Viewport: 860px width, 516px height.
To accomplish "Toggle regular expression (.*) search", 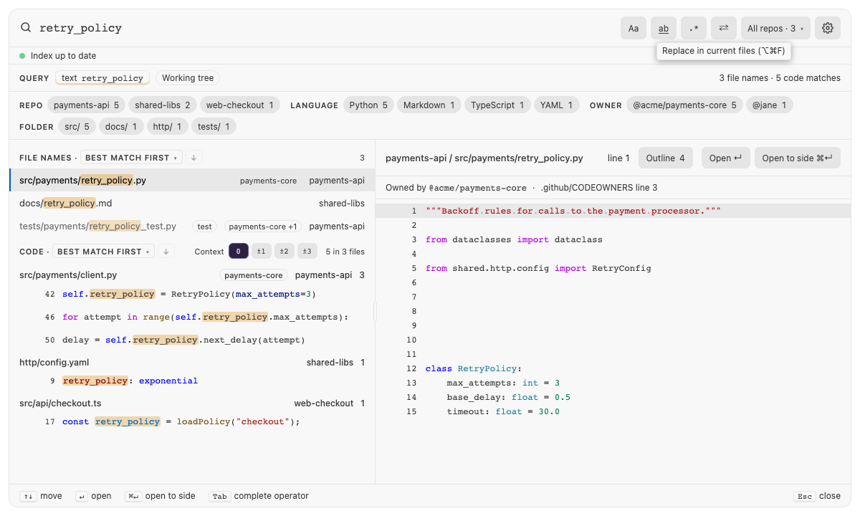I will pos(694,28).
